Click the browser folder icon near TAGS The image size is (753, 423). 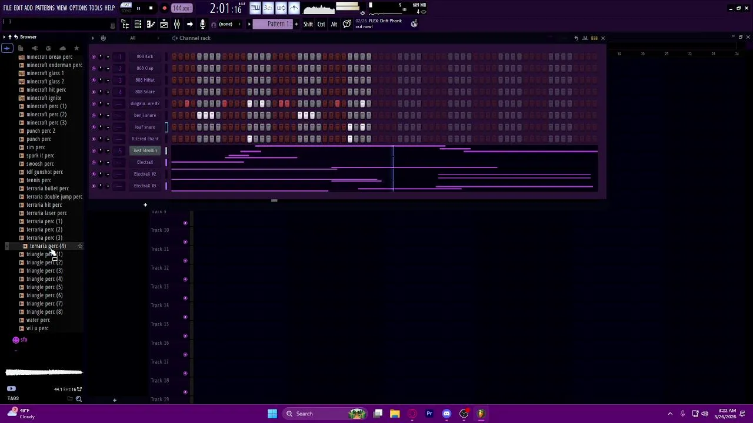tap(70, 399)
